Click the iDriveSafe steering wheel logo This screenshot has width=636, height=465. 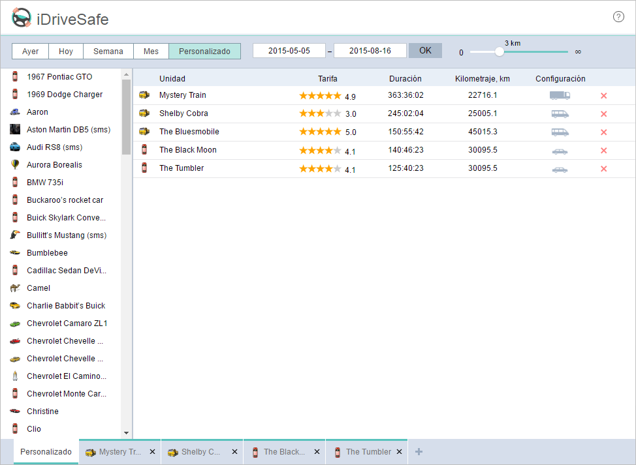click(x=22, y=19)
